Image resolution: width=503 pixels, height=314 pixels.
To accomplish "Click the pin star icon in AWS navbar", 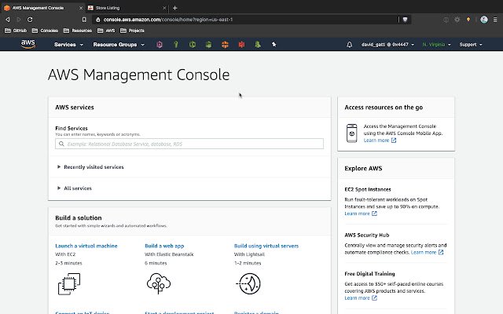I will click(274, 45).
